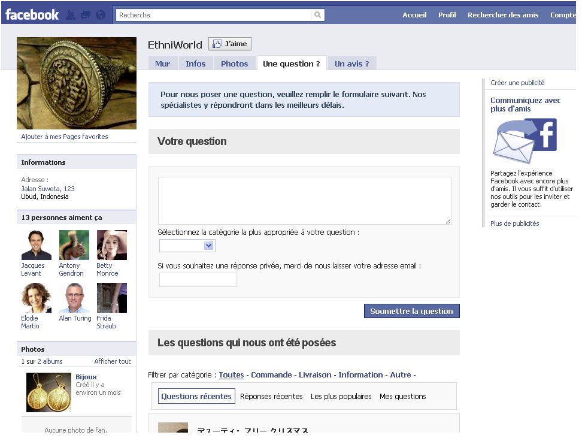Go to Accueil in top navigation
This screenshot has width=582, height=438.
point(414,15)
